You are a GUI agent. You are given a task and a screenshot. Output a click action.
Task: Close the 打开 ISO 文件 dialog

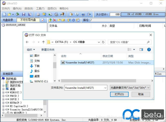(151, 35)
